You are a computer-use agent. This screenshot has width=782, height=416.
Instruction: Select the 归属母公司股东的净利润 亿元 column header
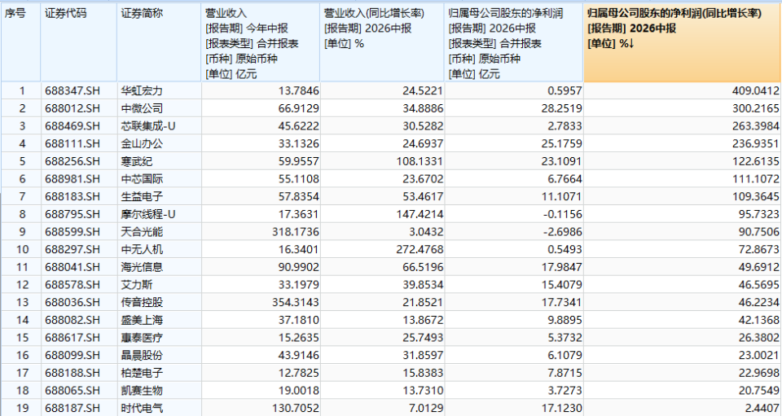[x=514, y=42]
